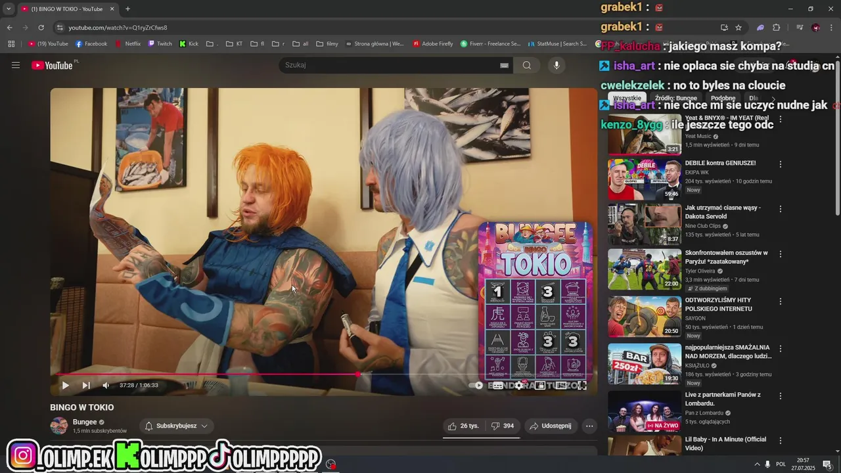Select the Podobne filter chip
Screen dimensions: 841x473
tap(723, 98)
